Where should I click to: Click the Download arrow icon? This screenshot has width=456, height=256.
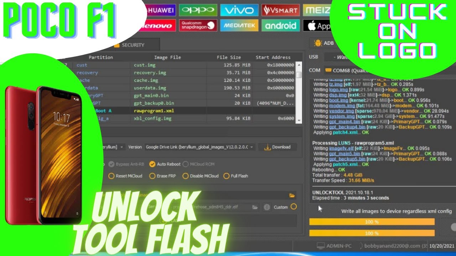tap(268, 147)
